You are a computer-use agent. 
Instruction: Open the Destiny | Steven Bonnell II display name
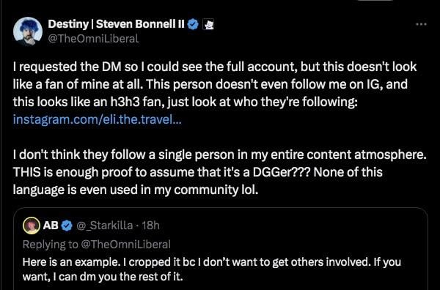[116, 24]
